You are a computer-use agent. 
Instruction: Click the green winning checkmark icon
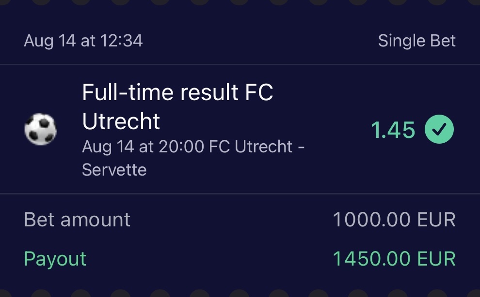click(x=439, y=130)
